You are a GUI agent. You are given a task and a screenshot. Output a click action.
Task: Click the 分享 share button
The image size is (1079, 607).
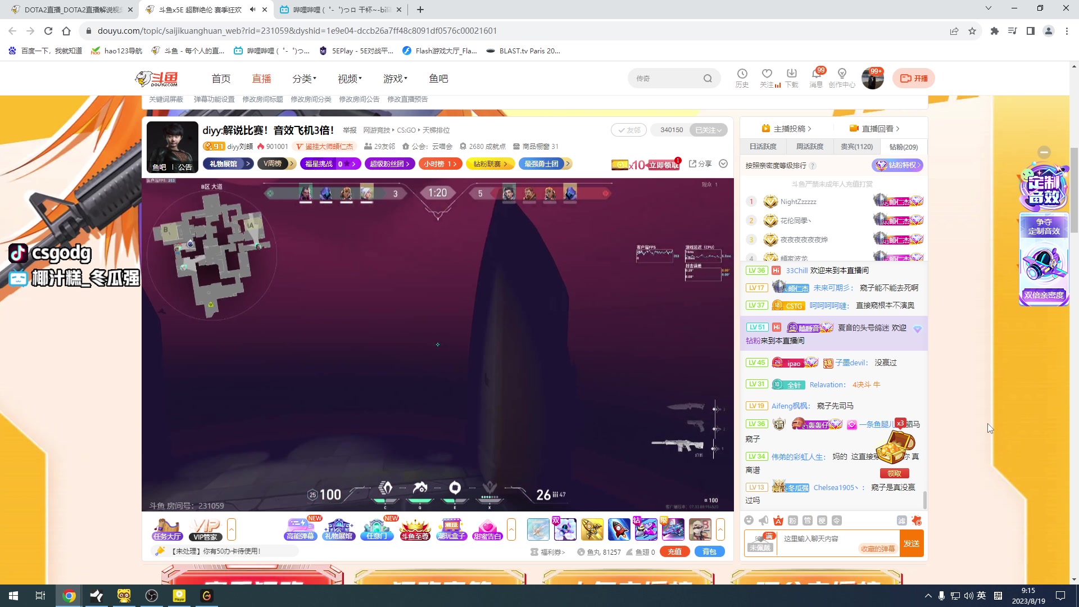(700, 164)
